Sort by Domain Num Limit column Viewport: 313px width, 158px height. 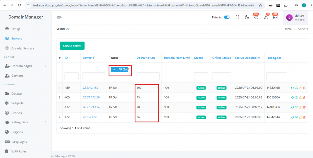click(177, 58)
